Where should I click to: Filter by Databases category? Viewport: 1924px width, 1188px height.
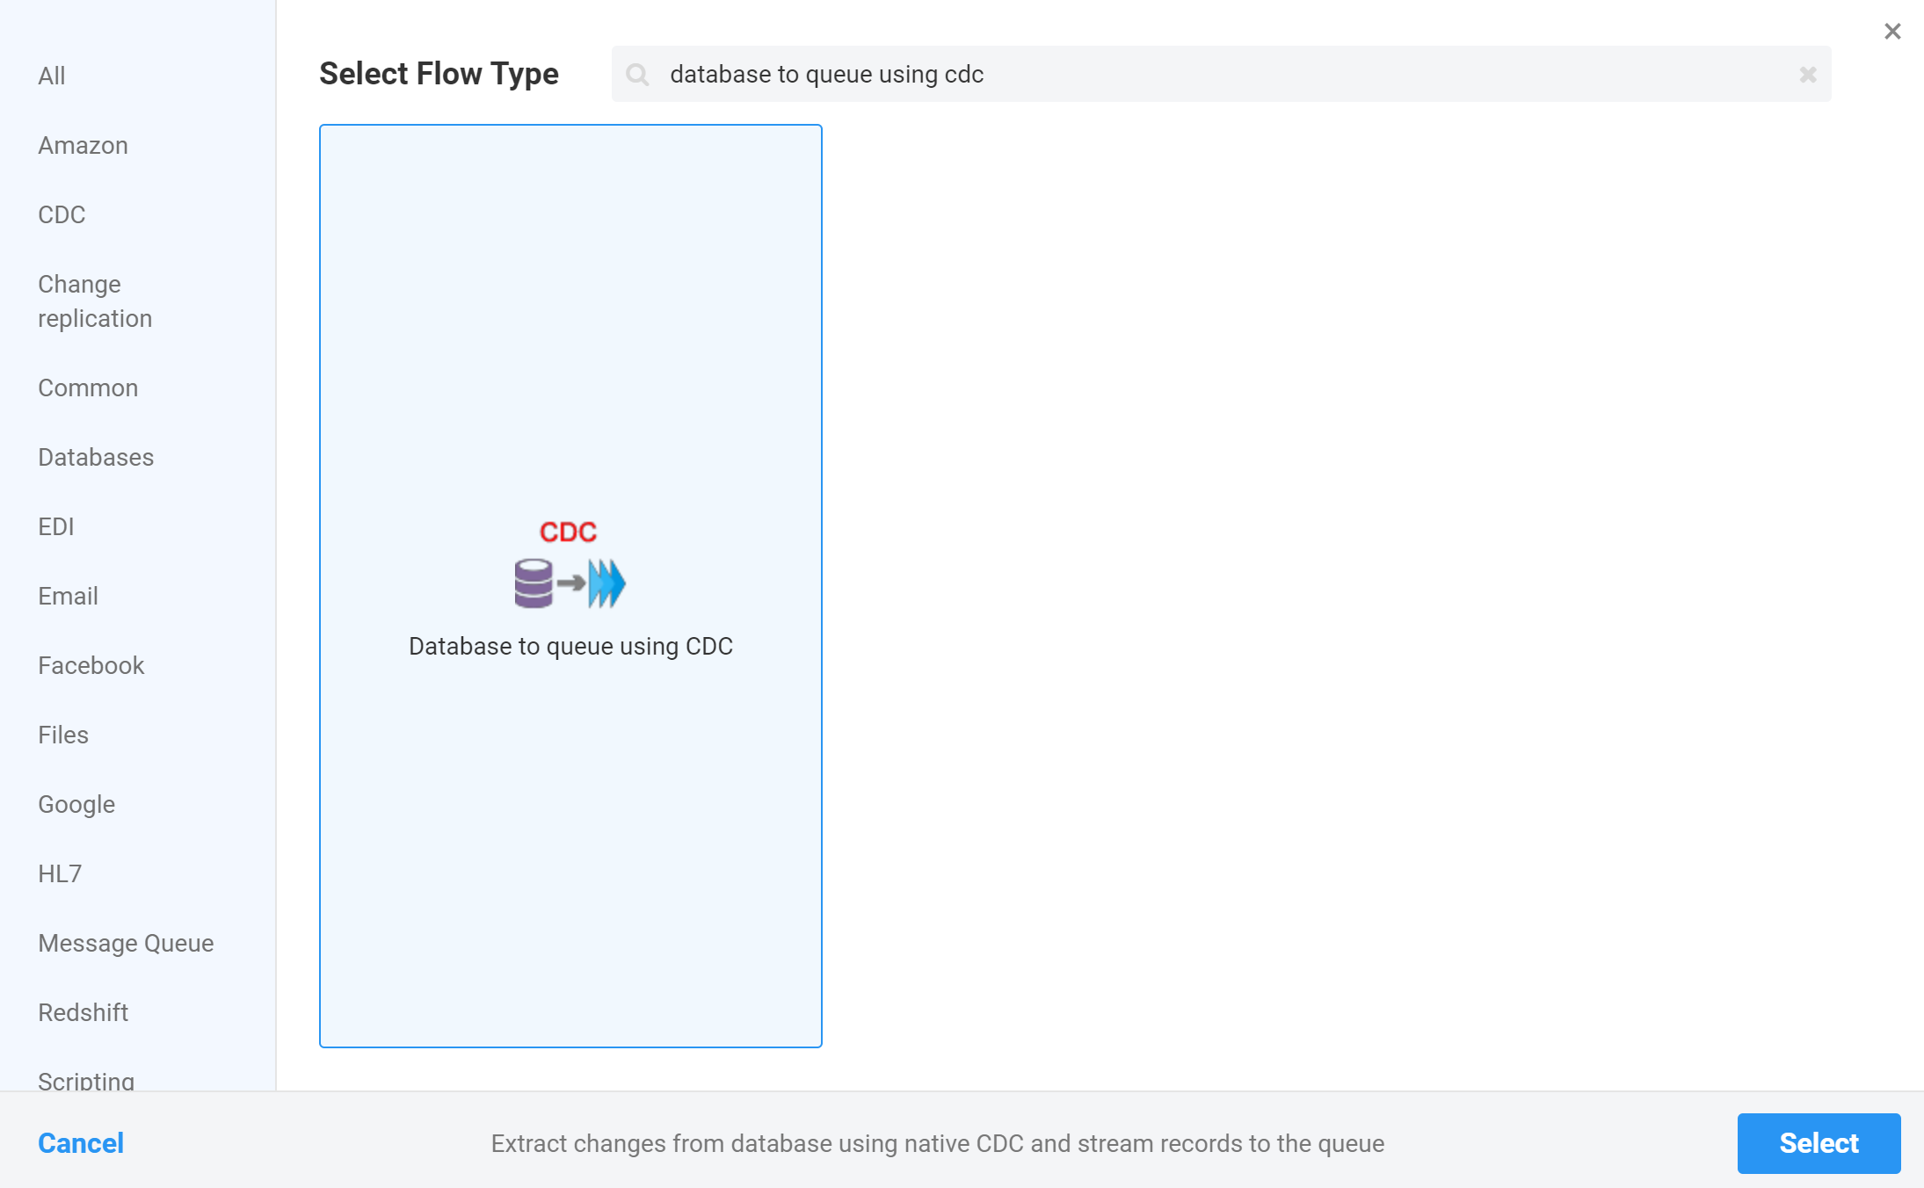coord(96,457)
